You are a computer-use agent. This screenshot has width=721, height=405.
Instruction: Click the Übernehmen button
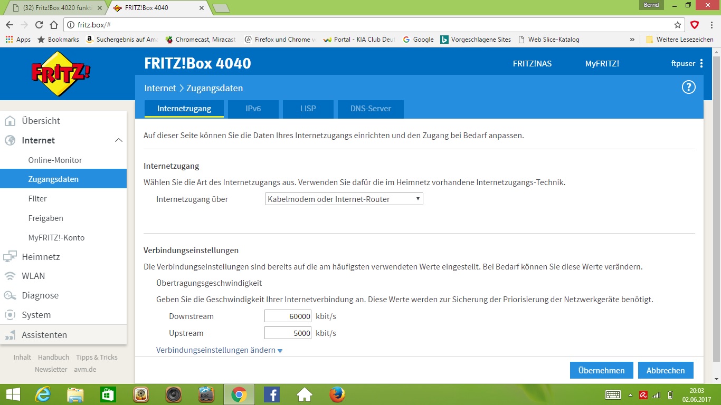[601, 370]
